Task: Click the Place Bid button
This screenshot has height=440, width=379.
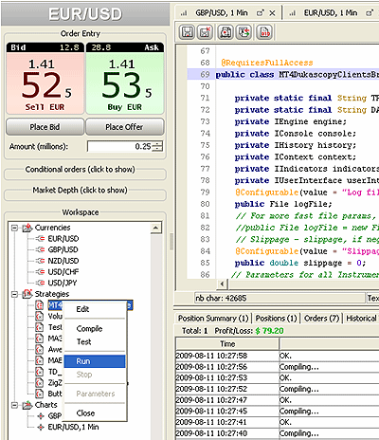Action: tap(45, 127)
